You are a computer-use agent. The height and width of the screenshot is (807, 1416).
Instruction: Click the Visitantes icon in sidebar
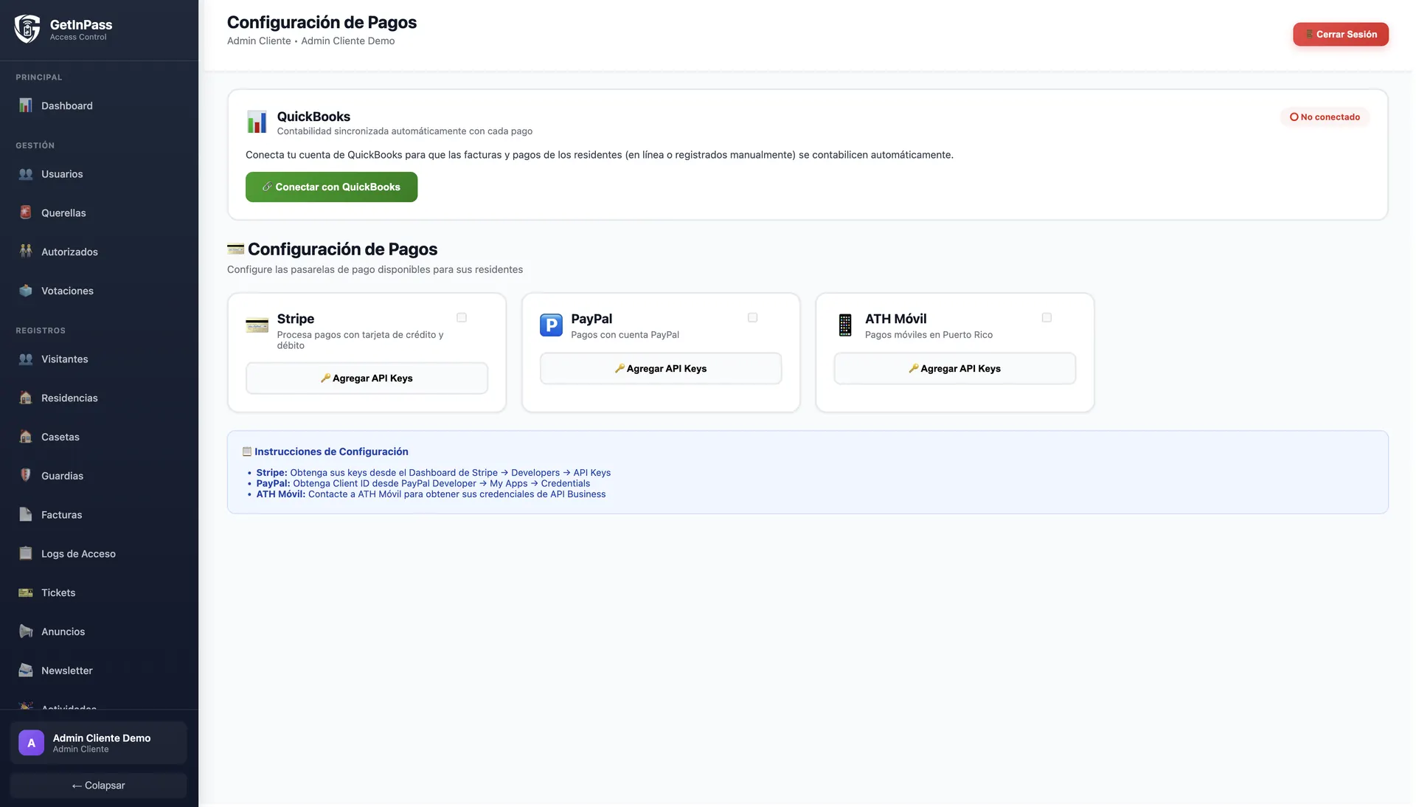coord(26,359)
